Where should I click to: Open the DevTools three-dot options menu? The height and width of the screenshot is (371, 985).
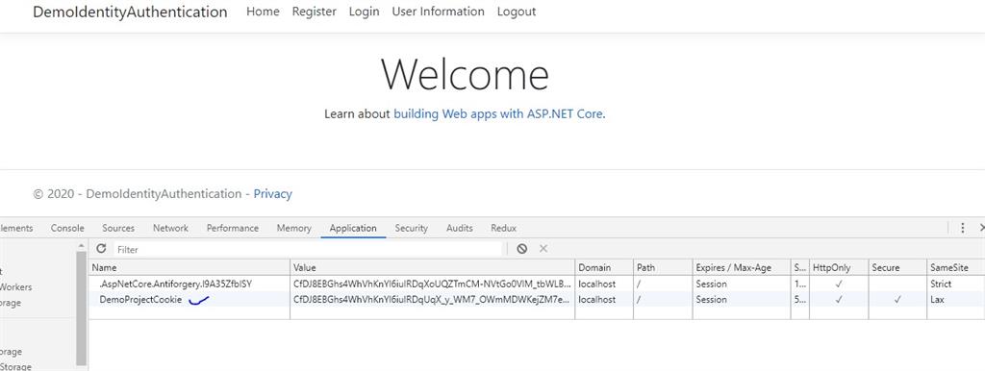tap(962, 228)
